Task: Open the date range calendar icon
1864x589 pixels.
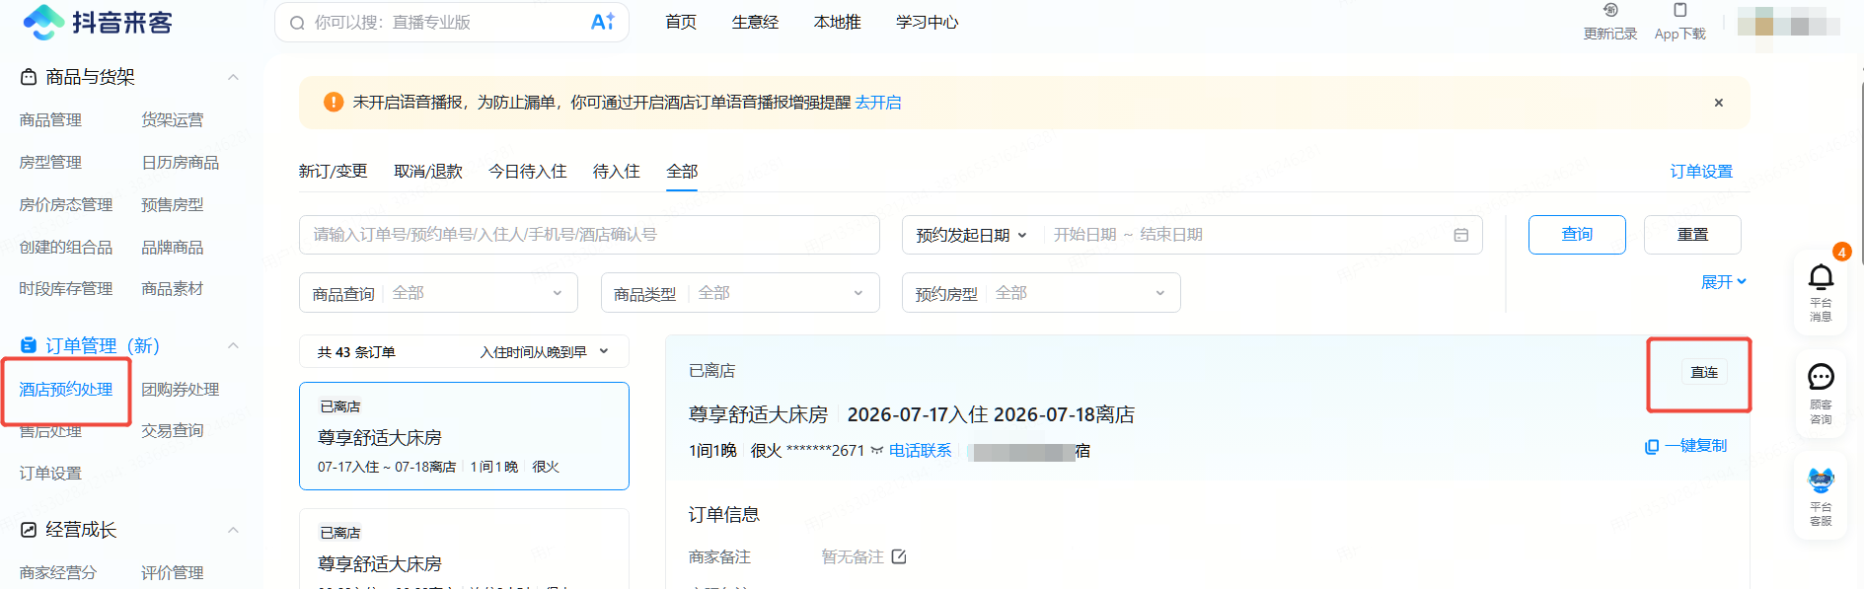Action: 1461,235
